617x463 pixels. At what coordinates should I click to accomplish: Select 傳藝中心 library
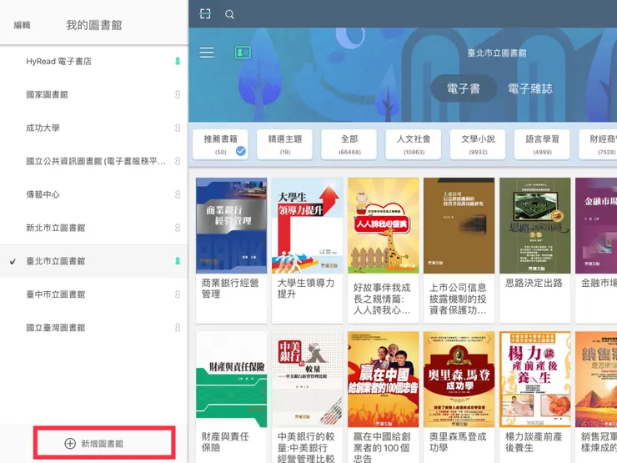point(94,194)
